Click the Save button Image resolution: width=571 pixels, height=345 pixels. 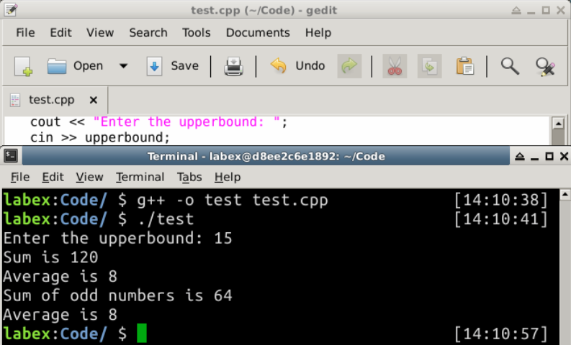pos(173,66)
